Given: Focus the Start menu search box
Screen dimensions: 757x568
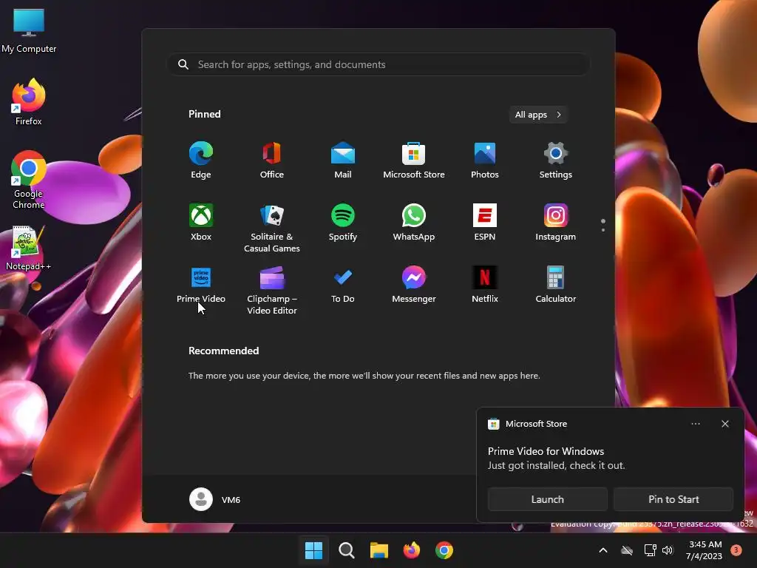Looking at the screenshot, I should coord(379,64).
